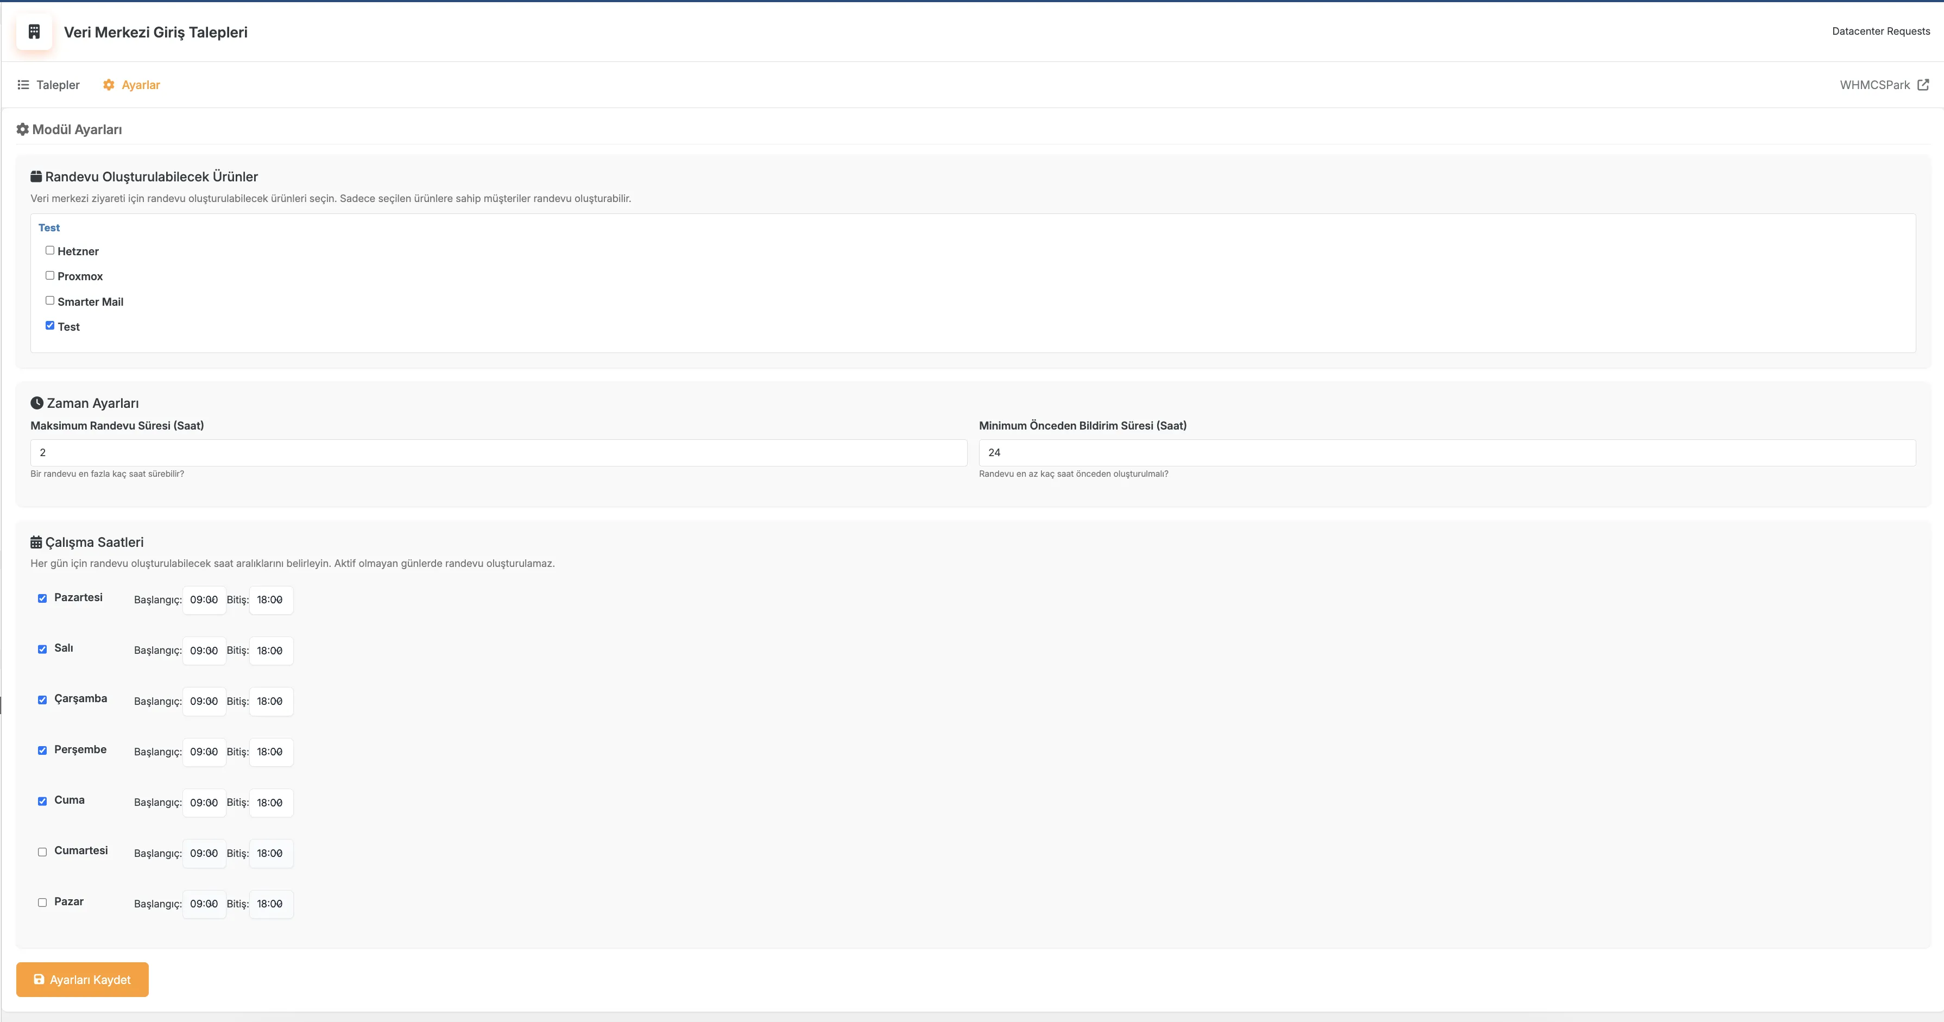Screen dimensions: 1944x1022
Task: Click the Smarter Mail product label
Action: click(91, 301)
